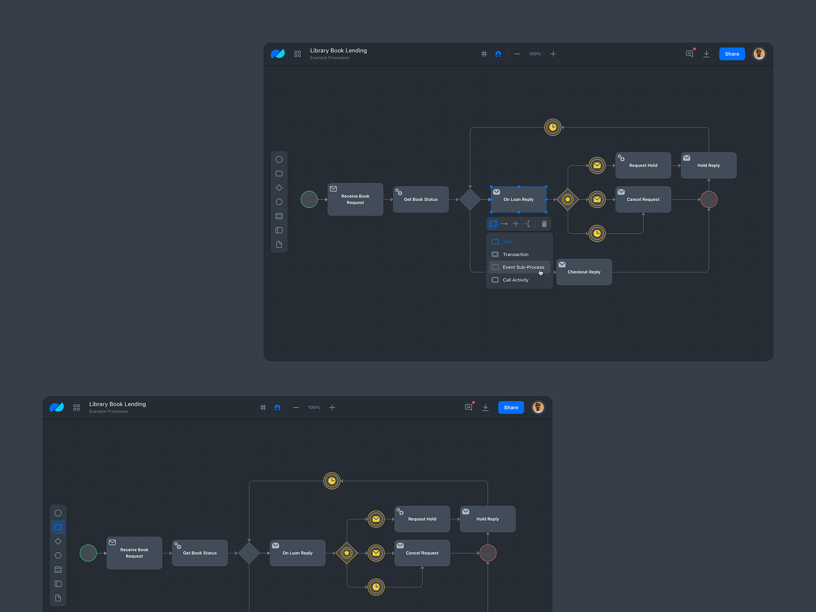Open the 100% zoom level selector
The height and width of the screenshot is (612, 816).
point(534,54)
